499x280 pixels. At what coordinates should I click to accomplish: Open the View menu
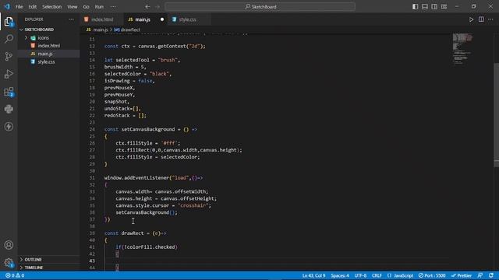click(73, 6)
